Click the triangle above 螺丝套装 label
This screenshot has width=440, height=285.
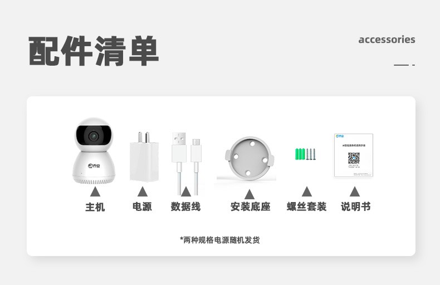307,191
